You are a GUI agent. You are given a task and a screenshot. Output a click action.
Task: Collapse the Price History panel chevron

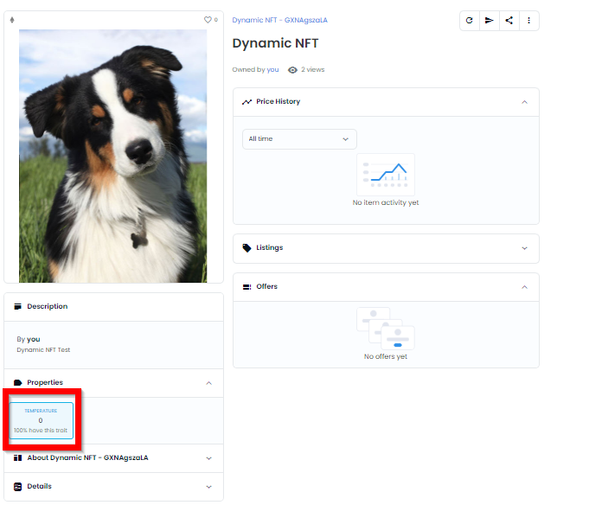(x=524, y=102)
